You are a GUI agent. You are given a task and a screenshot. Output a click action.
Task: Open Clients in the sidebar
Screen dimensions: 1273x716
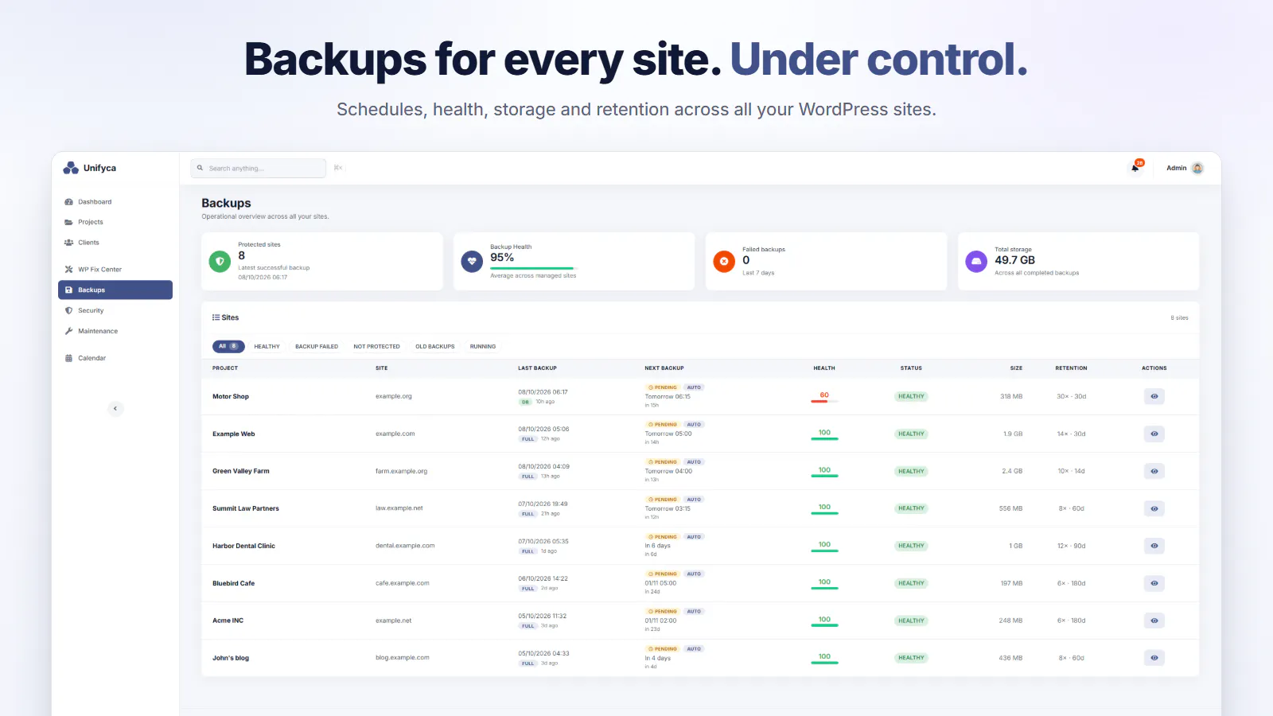coord(115,243)
